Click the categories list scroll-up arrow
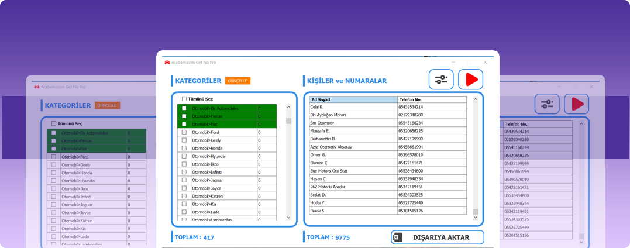Screen dimensions: 630x248 tap(288, 107)
